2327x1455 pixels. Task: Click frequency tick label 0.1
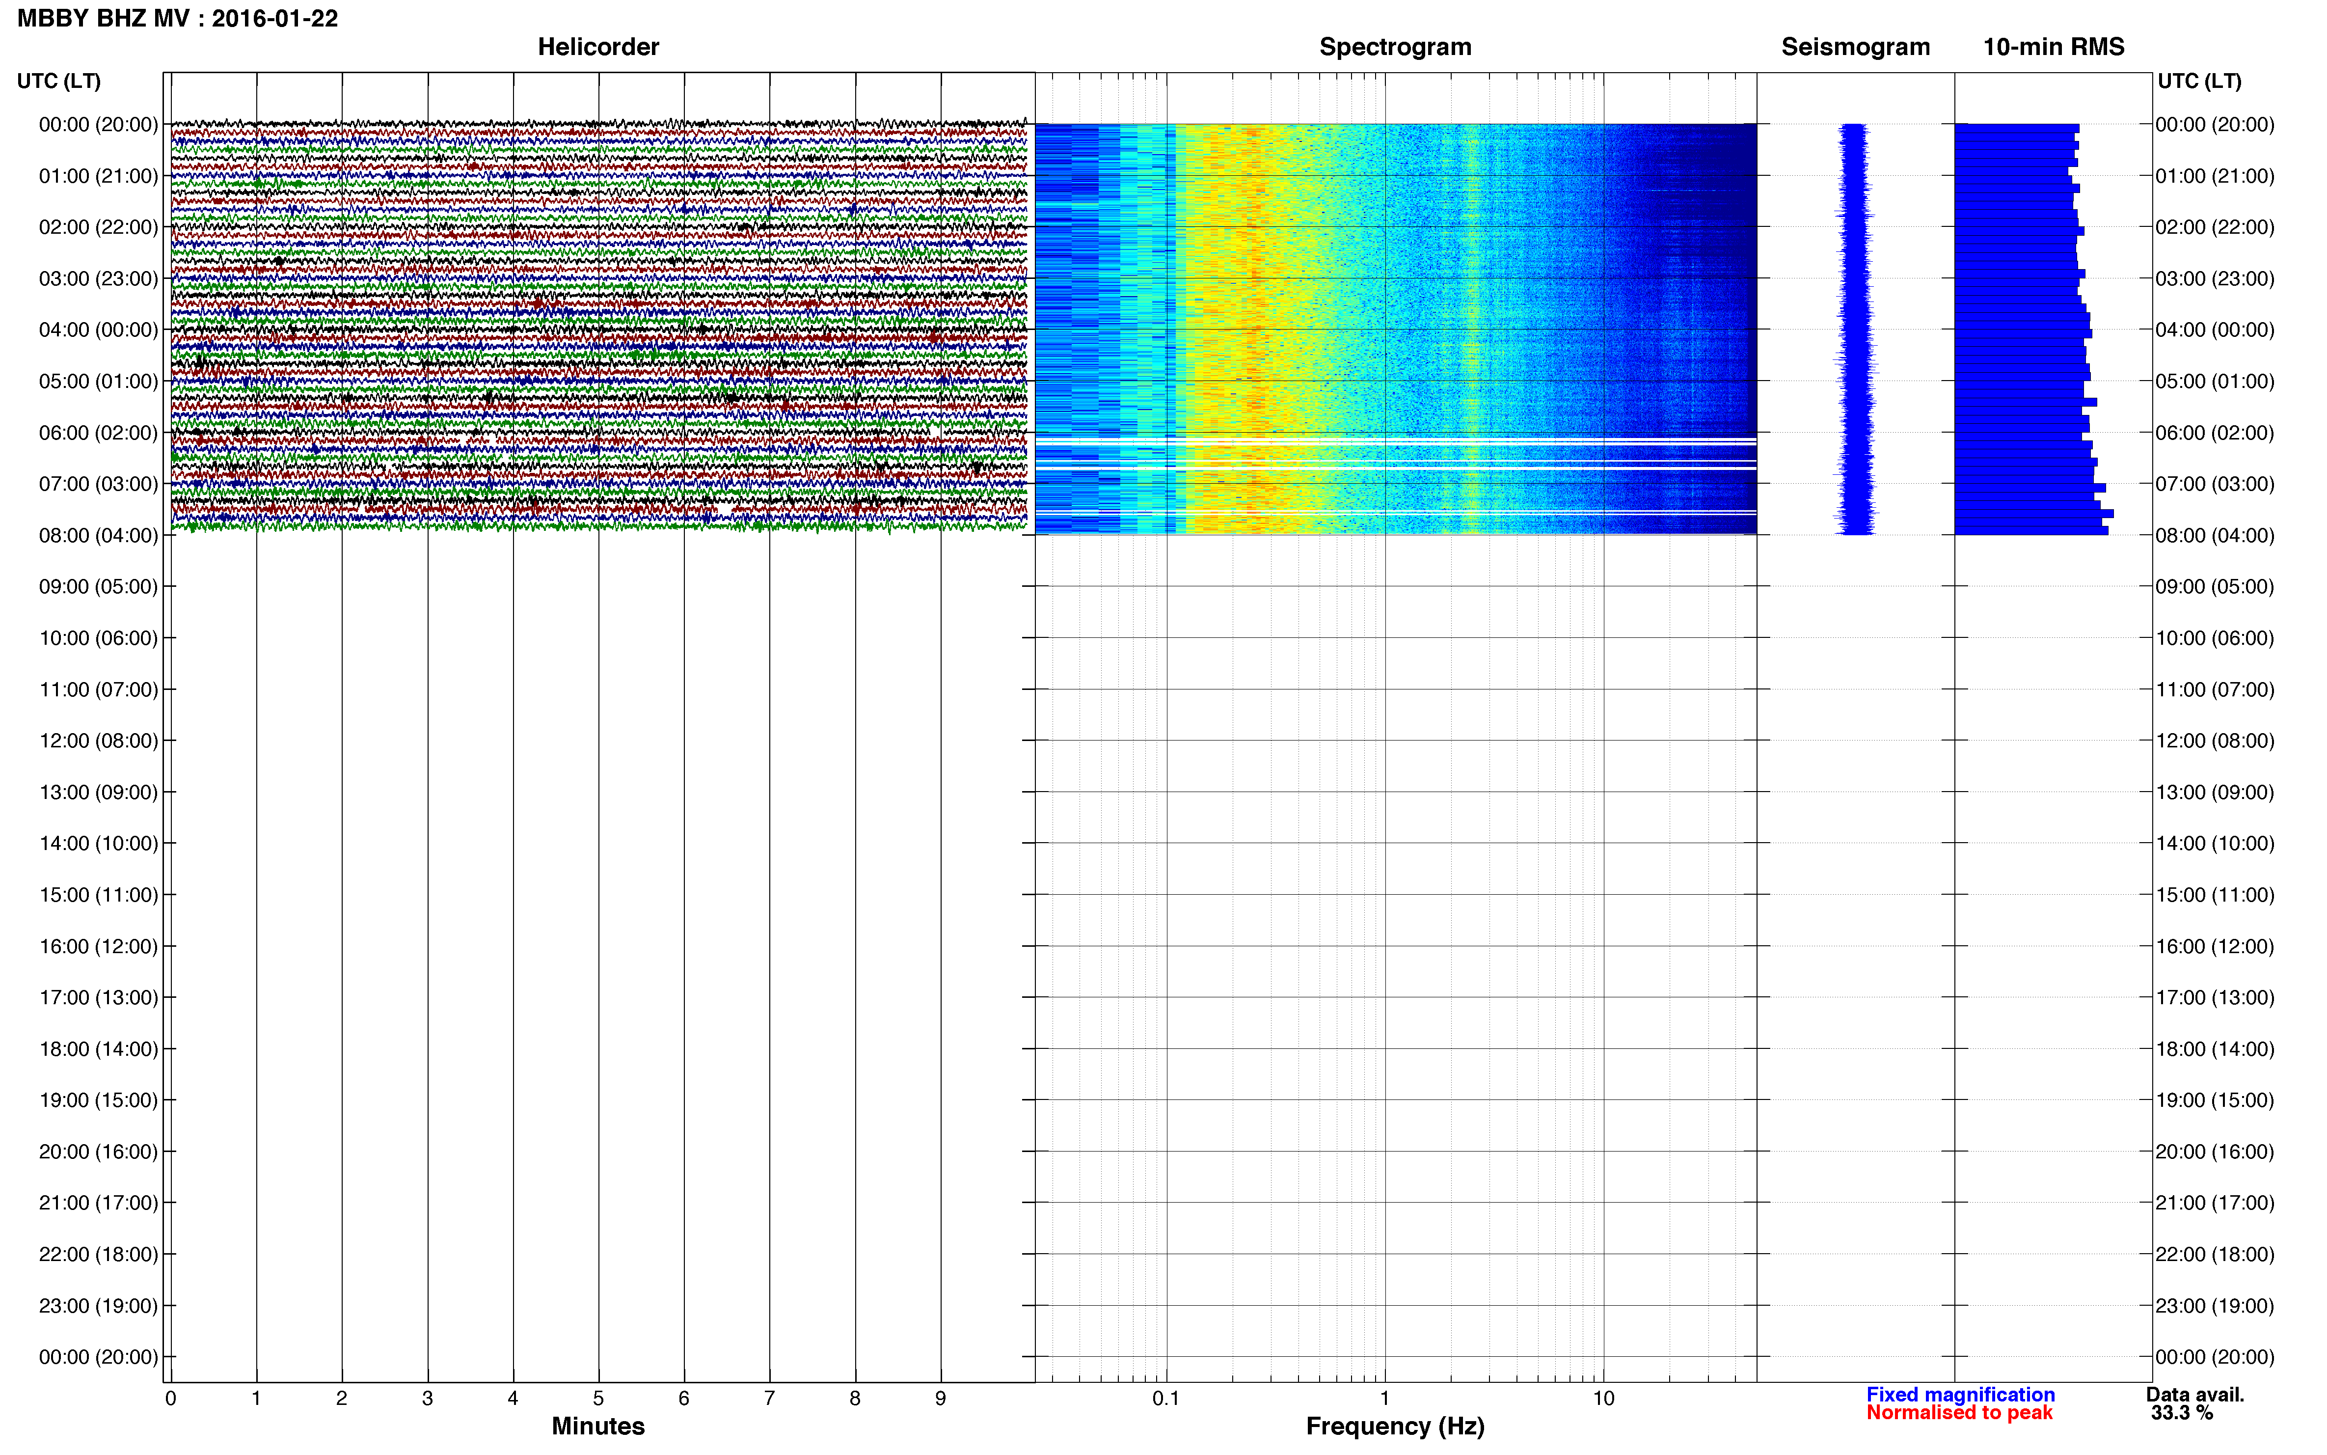[x=1166, y=1399]
